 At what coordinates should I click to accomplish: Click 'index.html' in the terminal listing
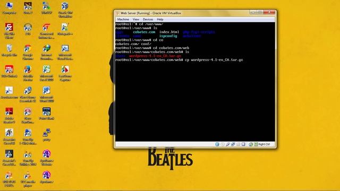tap(169, 32)
